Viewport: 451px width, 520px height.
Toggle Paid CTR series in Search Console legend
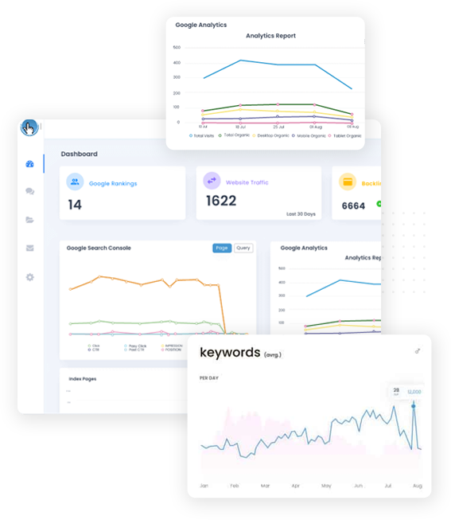[134, 350]
